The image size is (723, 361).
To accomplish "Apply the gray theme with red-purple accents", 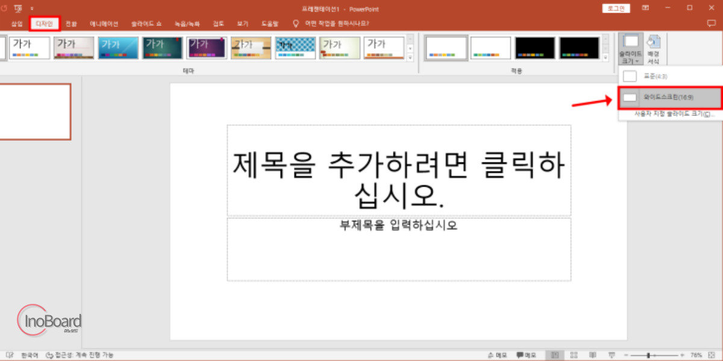I will click(74, 48).
